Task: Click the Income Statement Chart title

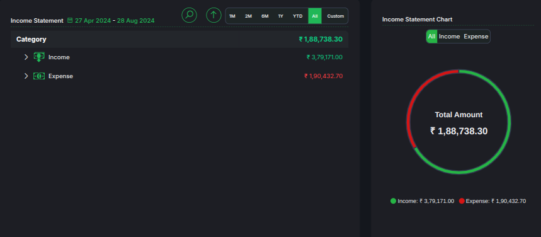Action: 417,20
